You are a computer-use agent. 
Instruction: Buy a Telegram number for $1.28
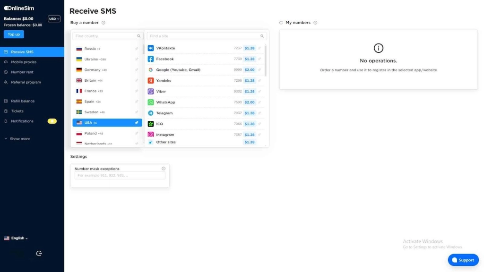click(x=250, y=113)
